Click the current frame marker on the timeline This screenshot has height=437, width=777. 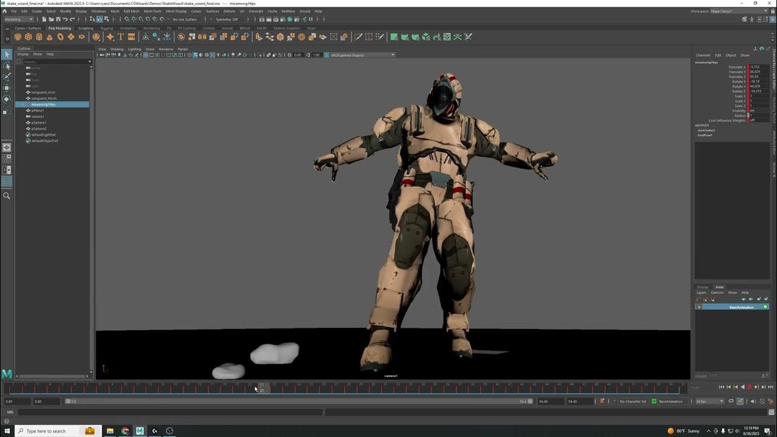(x=262, y=387)
